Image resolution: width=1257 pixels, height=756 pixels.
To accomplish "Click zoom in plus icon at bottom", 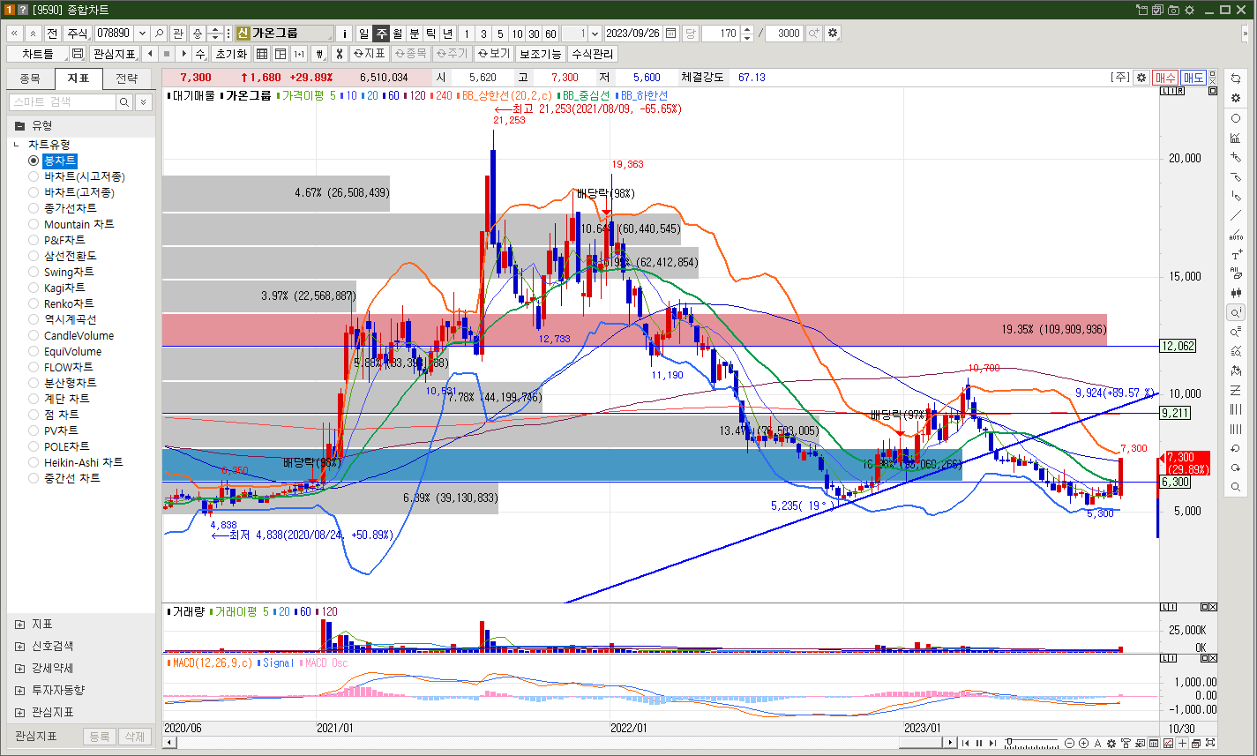I will [1084, 744].
